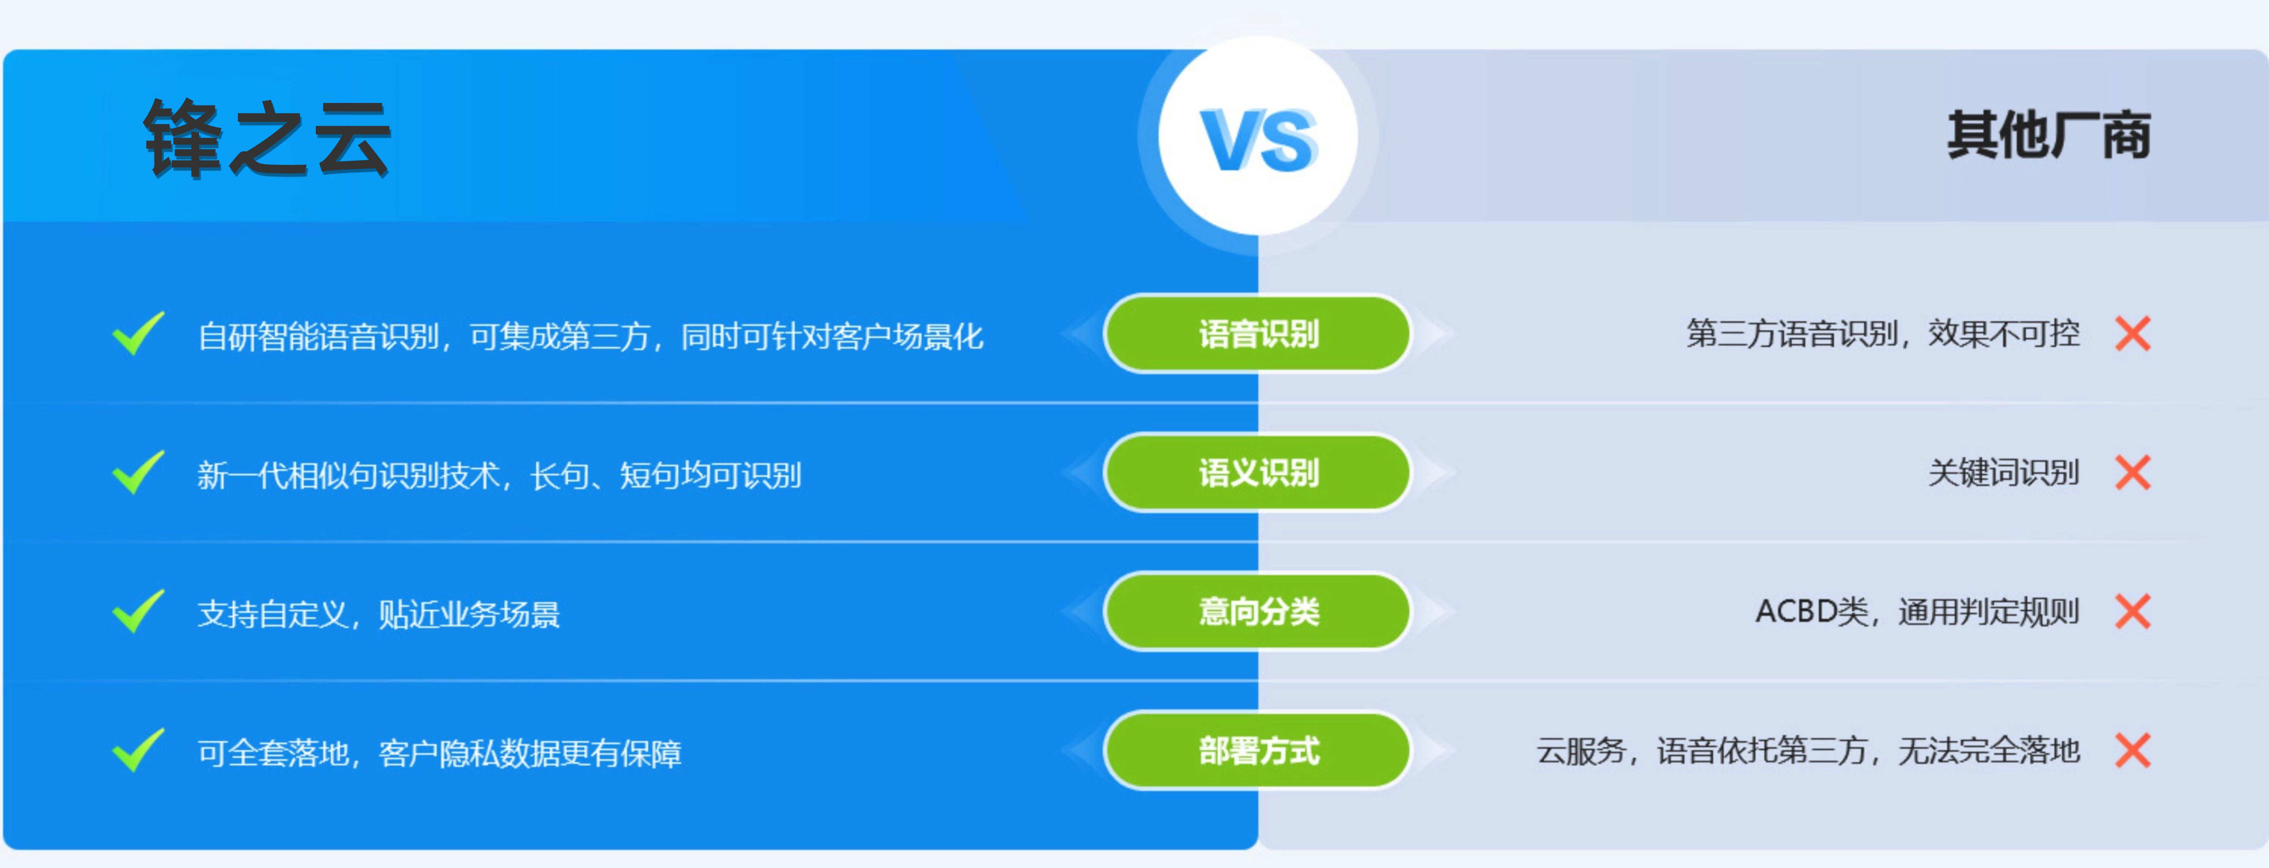This screenshot has width=2269, height=868.
Task: Select the 意向分类 green pill
Action: coord(1258,612)
